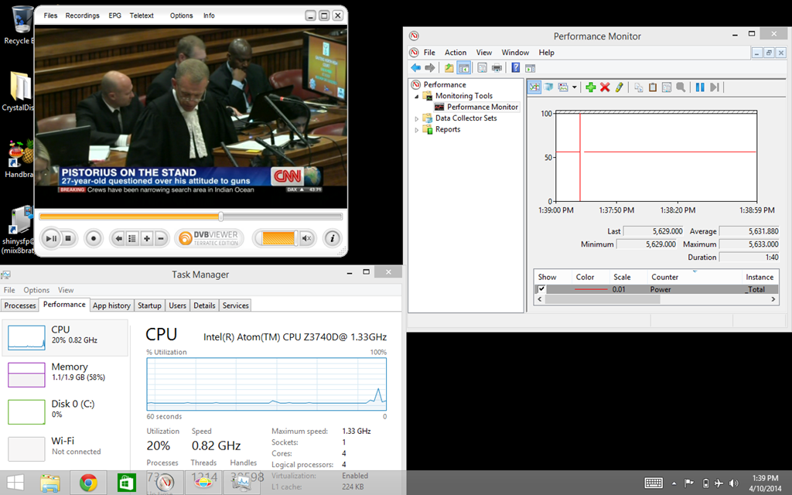This screenshot has width=792, height=495.
Task: Toggle the Highlight pen icon
Action: [x=620, y=87]
